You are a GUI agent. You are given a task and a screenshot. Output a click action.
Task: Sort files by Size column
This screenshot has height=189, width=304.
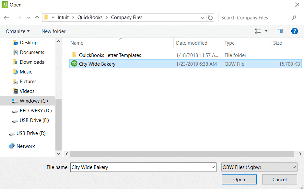[x=277, y=43]
